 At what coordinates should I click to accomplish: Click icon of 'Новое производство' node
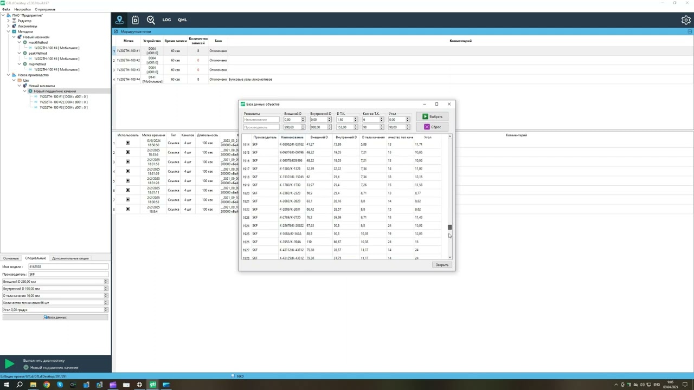click(x=15, y=75)
